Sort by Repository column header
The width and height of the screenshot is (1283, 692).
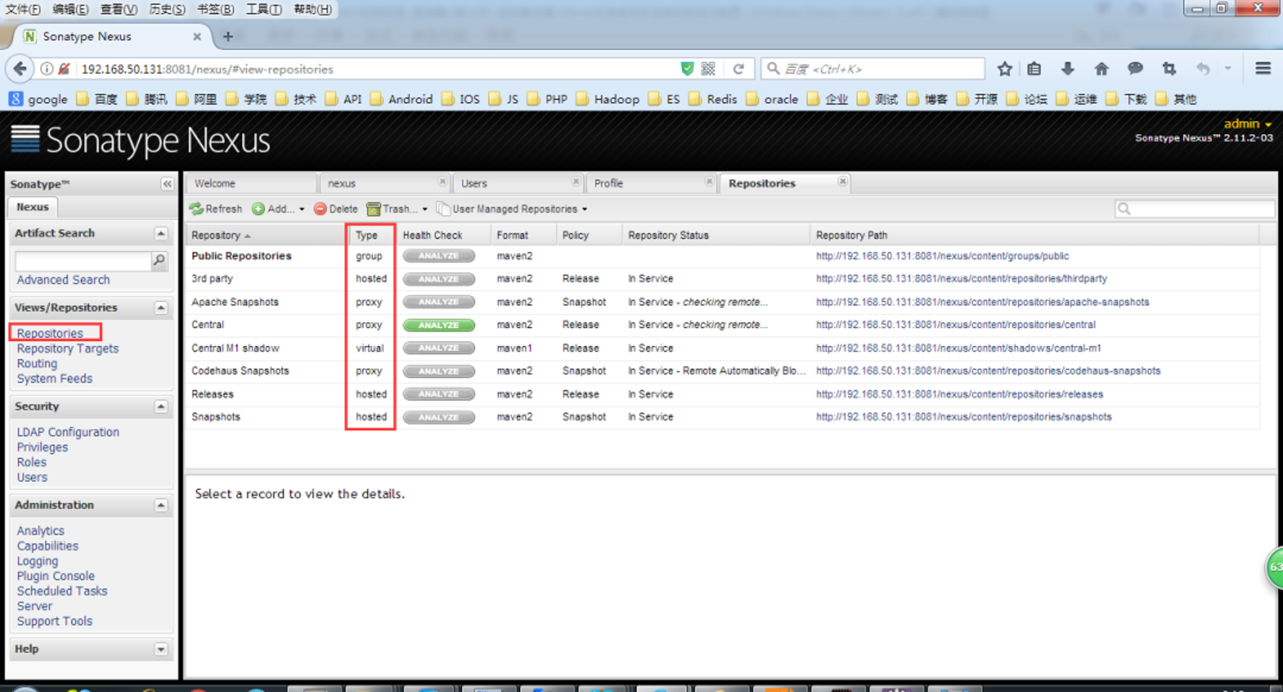pyautogui.click(x=266, y=236)
